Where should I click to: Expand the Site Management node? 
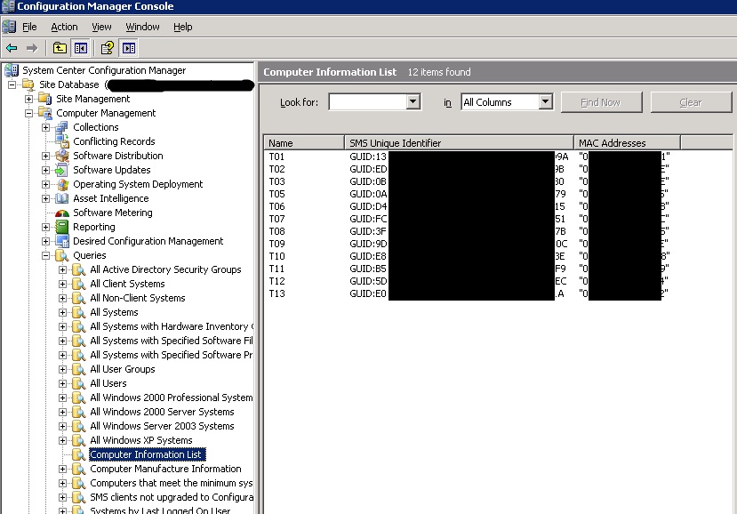[30, 99]
